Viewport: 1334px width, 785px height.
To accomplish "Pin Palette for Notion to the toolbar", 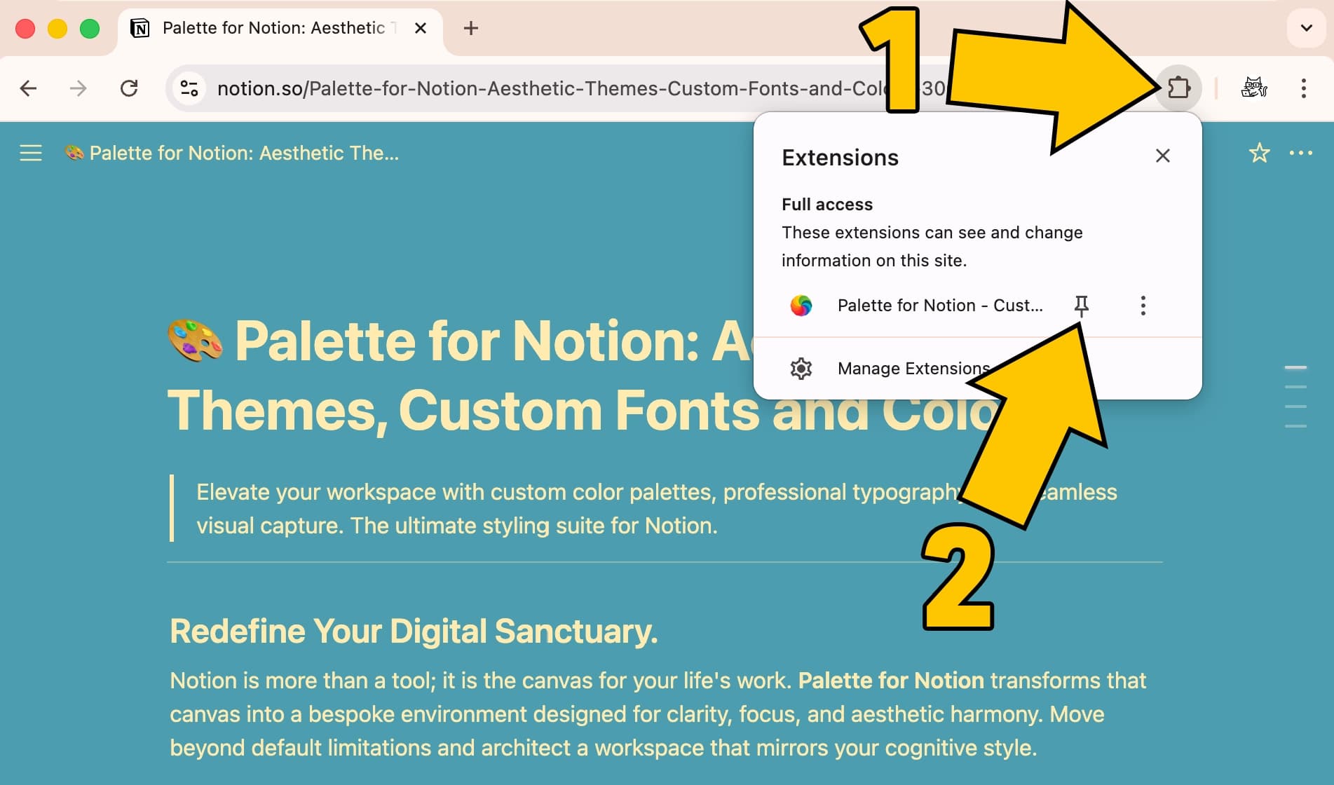I will 1082,306.
